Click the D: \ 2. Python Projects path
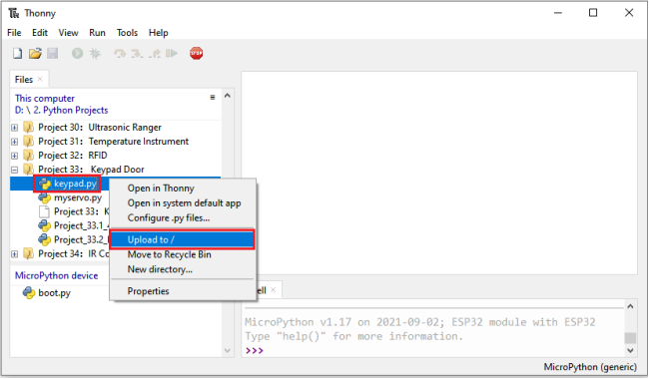 (61, 111)
